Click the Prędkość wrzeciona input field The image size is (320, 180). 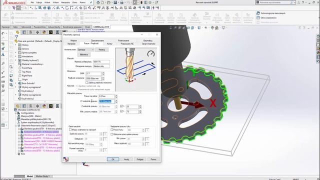(x=93, y=78)
